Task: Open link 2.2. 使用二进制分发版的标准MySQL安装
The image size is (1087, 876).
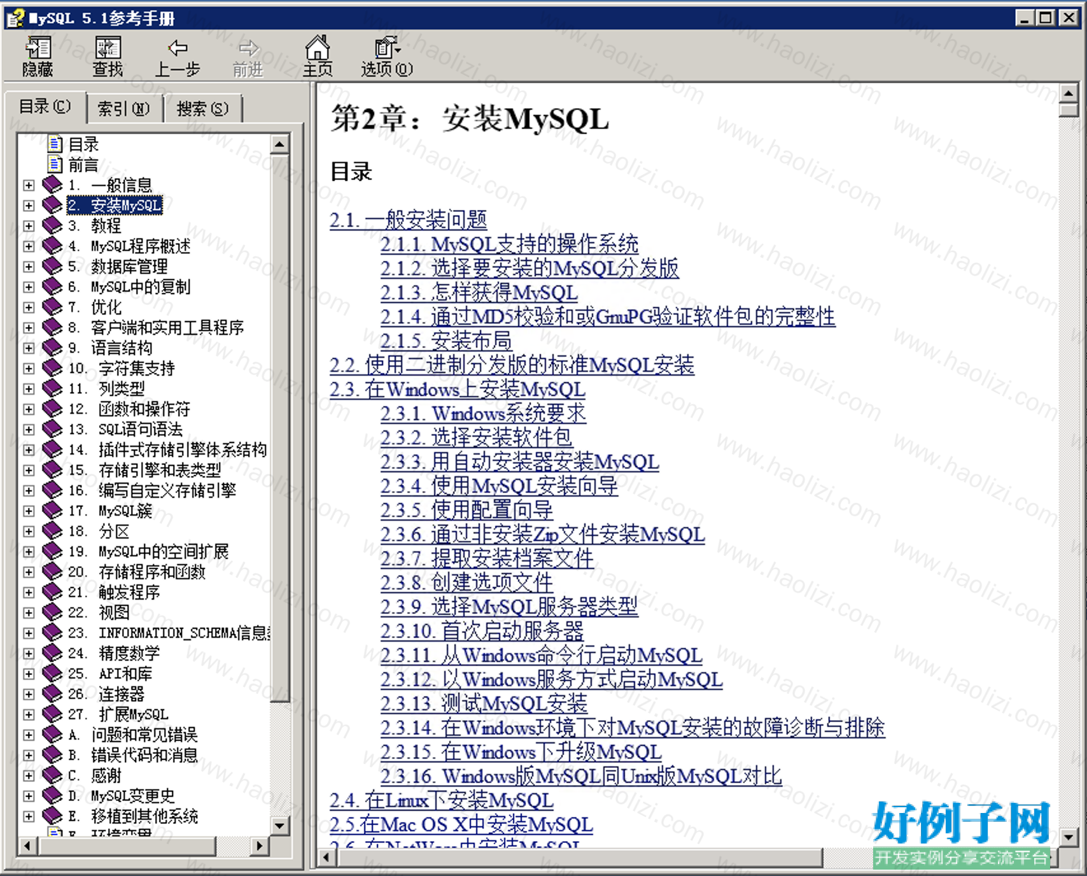Action: pos(512,365)
